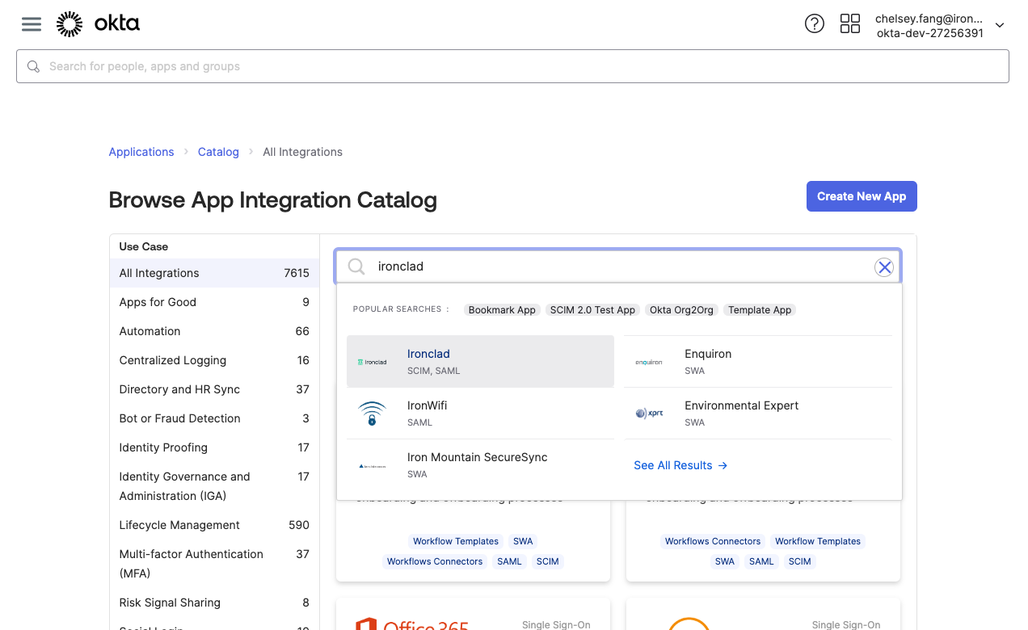Click Workflow Templates tag on left card
Viewport: 1028px width, 630px height.
tap(456, 541)
